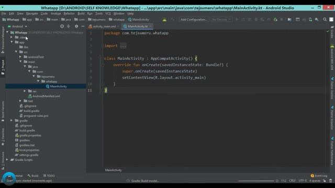The image size is (335, 188).
Task: Expand the .idea folder
Action: point(12,37)
